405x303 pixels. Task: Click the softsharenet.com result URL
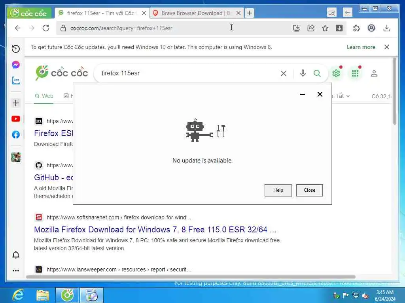pos(119,217)
